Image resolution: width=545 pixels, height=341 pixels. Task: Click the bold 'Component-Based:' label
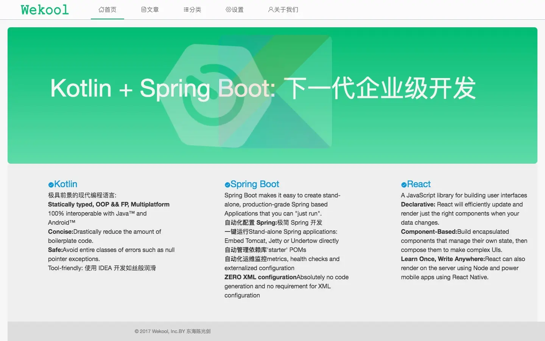tap(429, 232)
